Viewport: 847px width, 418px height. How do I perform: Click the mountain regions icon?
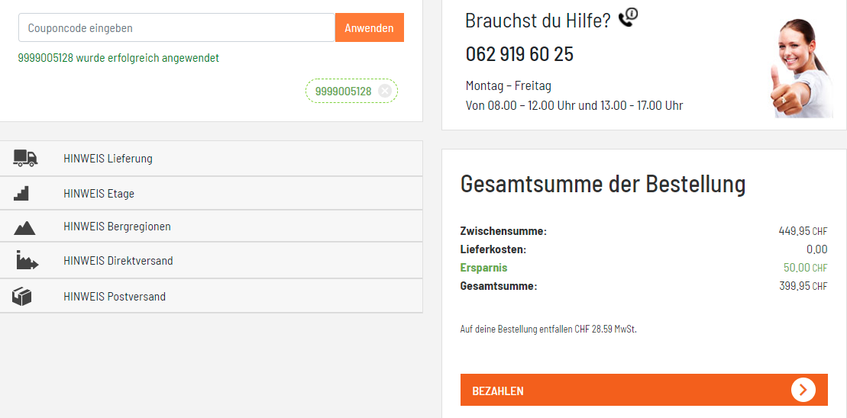(24, 227)
